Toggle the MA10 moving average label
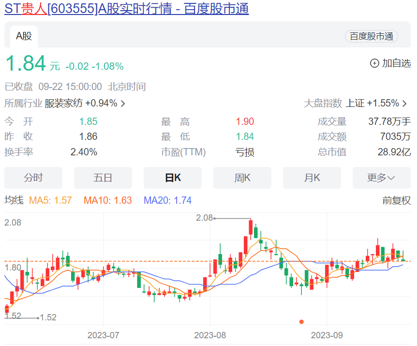The height and width of the screenshot is (346, 417). click(x=108, y=200)
